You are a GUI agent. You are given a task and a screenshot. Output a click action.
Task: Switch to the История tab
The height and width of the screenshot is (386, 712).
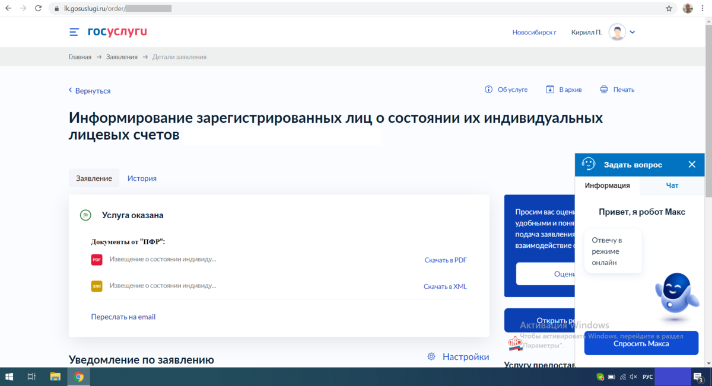[x=142, y=178]
